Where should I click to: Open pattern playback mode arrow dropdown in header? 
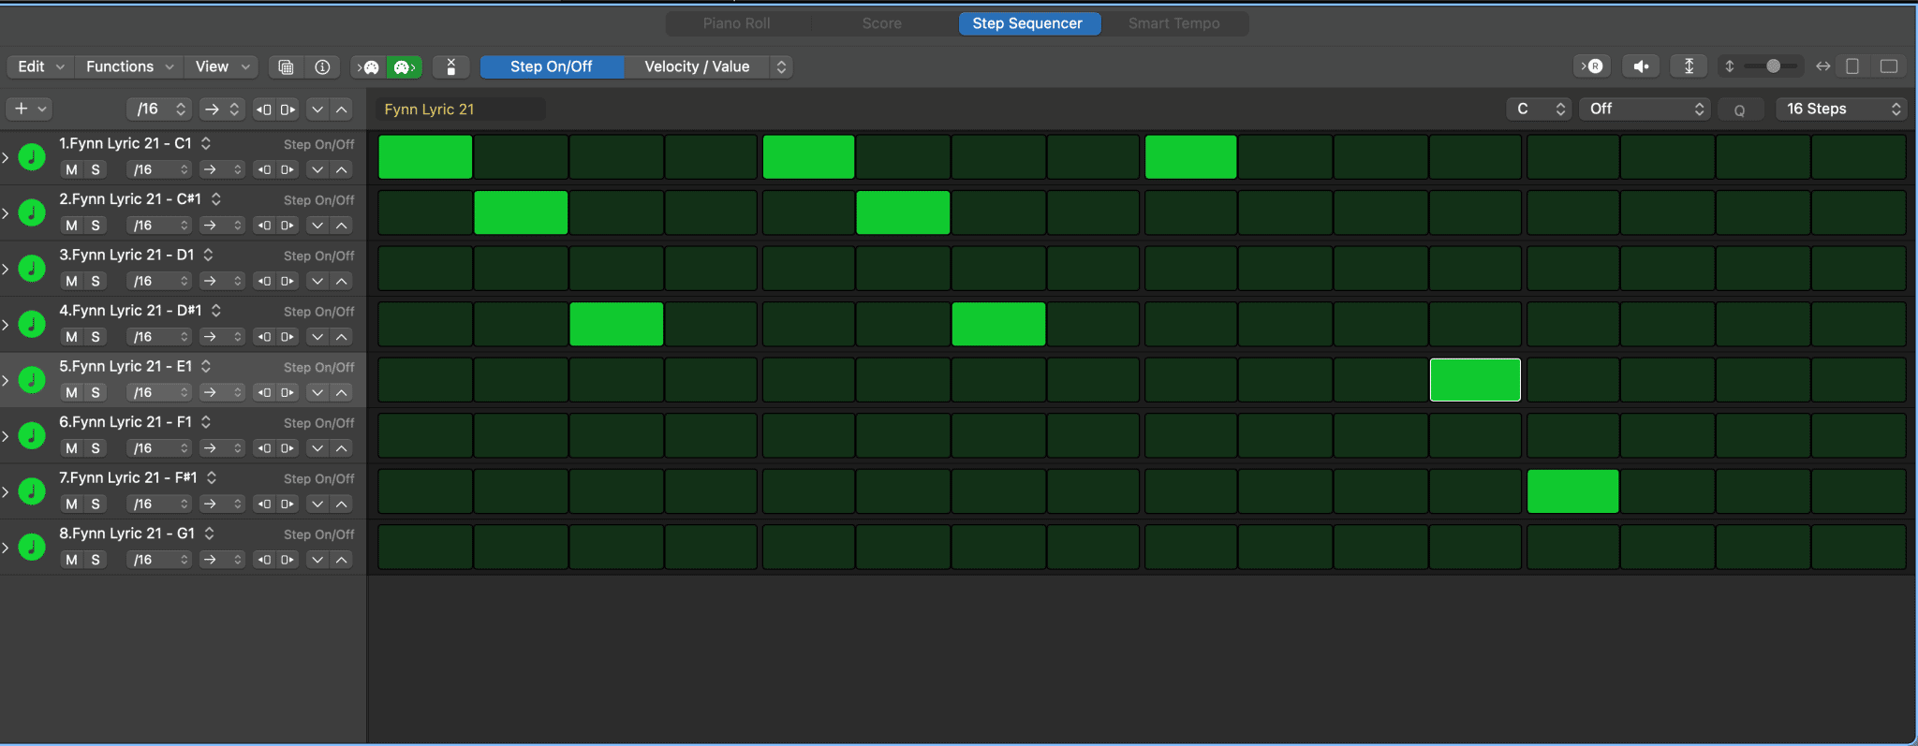(x=223, y=110)
